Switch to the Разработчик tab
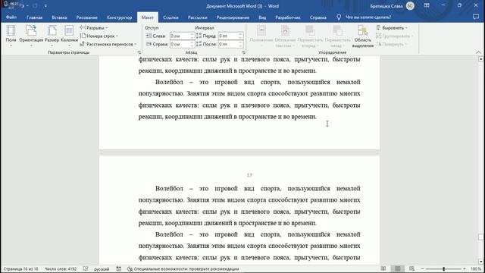The image size is (485, 273). pos(288,17)
